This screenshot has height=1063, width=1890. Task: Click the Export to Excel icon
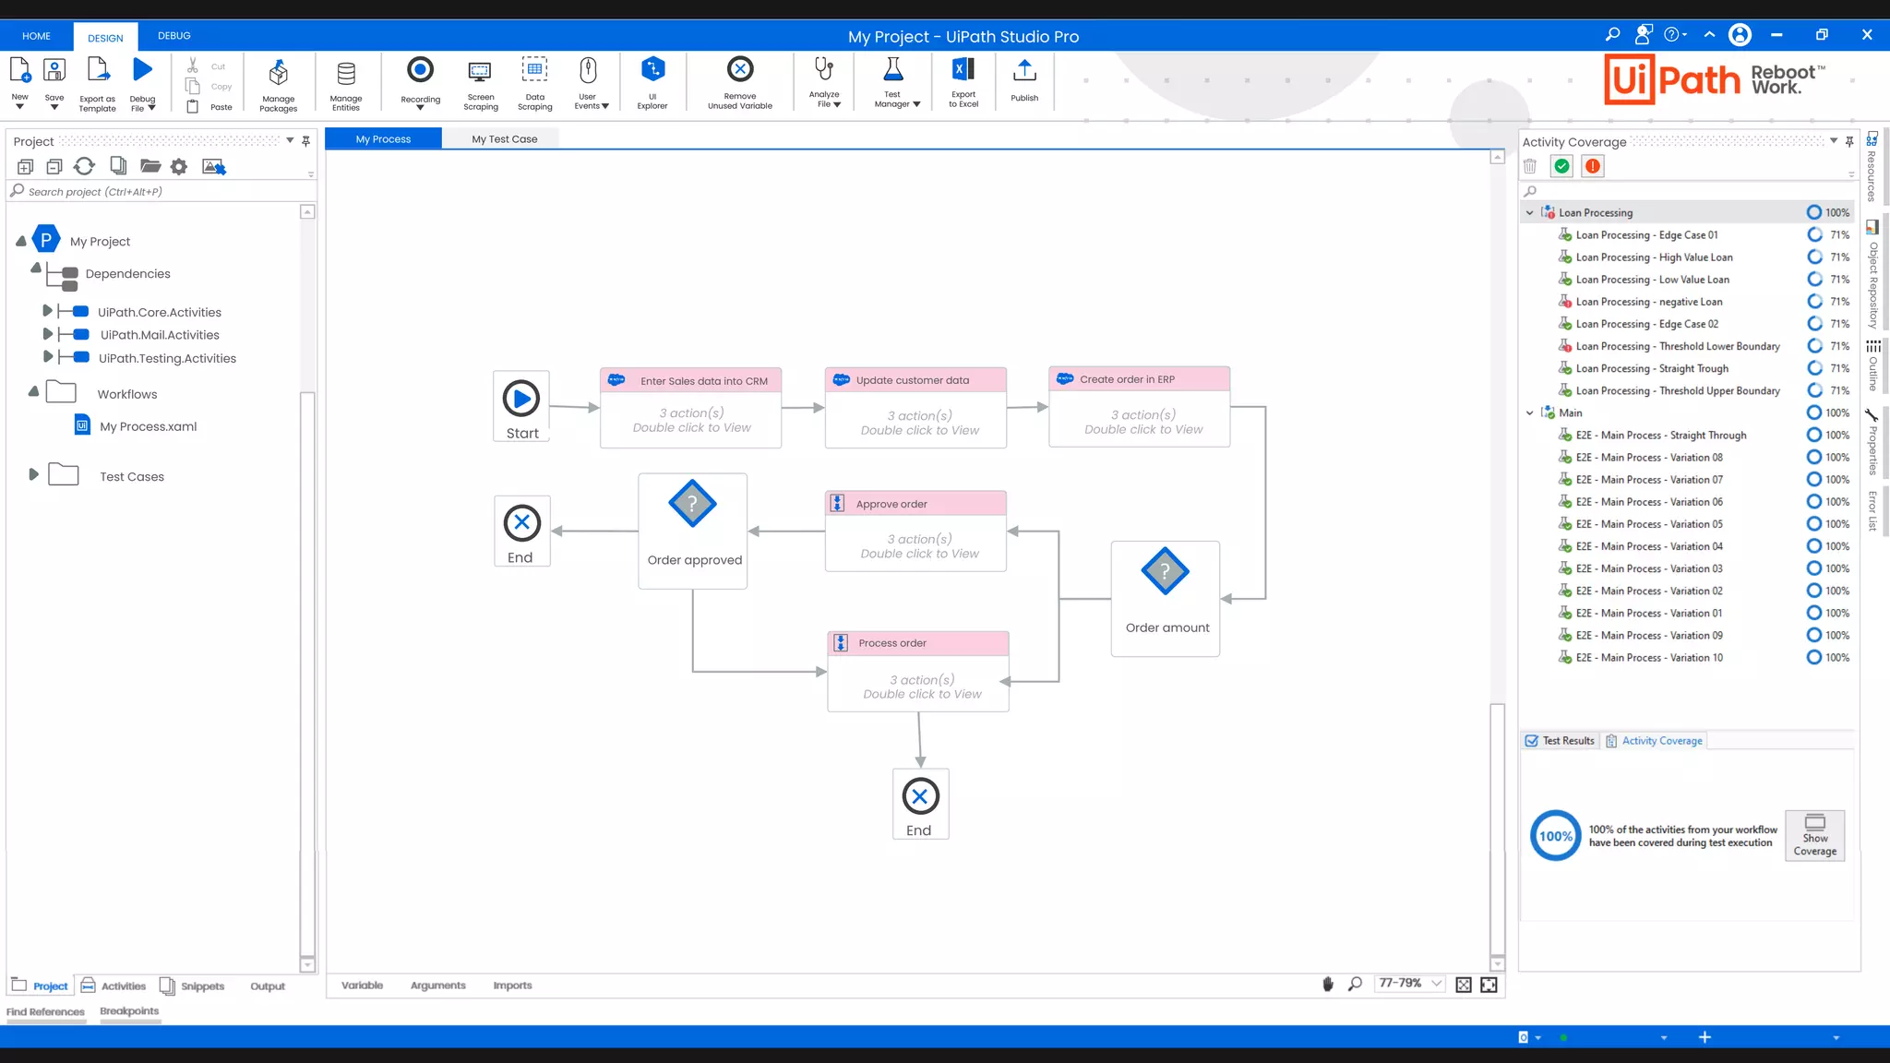point(963,70)
